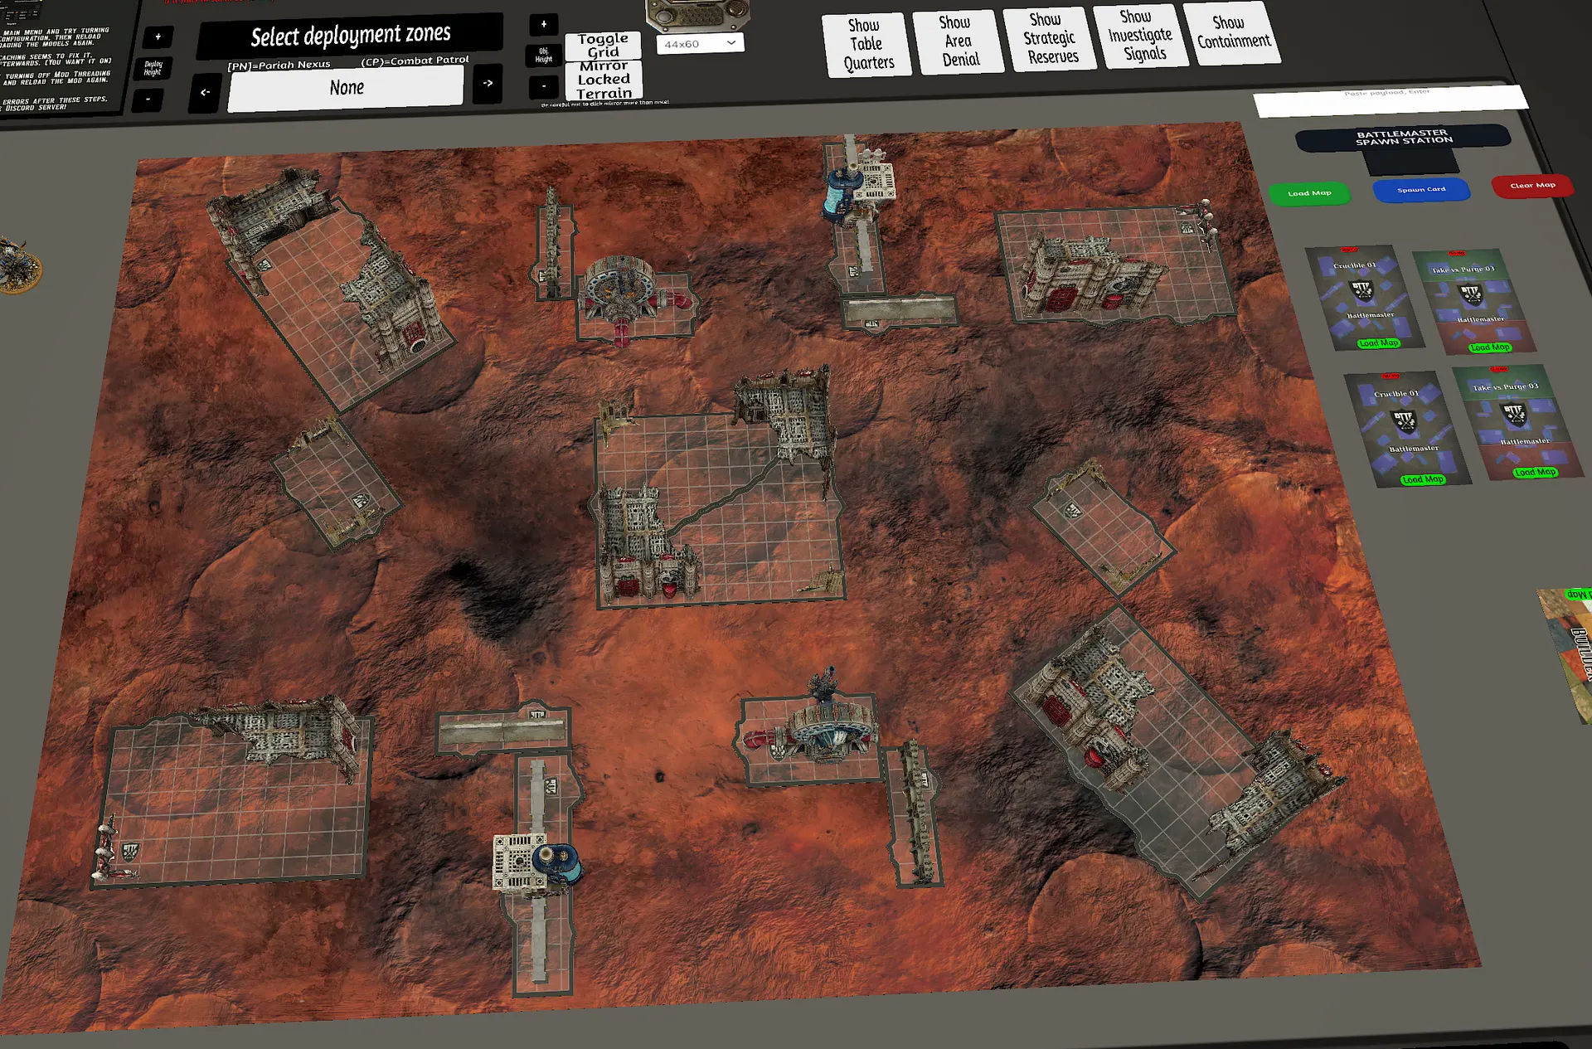Select the upper Take vs Purge 03 card
1592x1049 pixels.
(x=1474, y=301)
